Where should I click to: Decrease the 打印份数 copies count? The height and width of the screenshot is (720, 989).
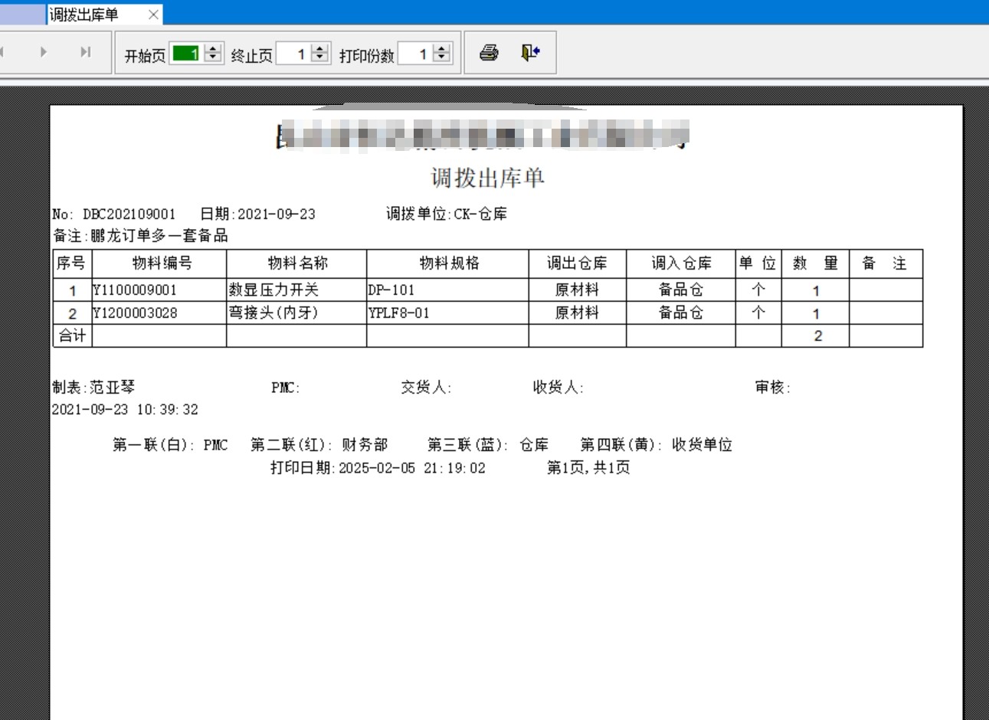click(x=441, y=57)
